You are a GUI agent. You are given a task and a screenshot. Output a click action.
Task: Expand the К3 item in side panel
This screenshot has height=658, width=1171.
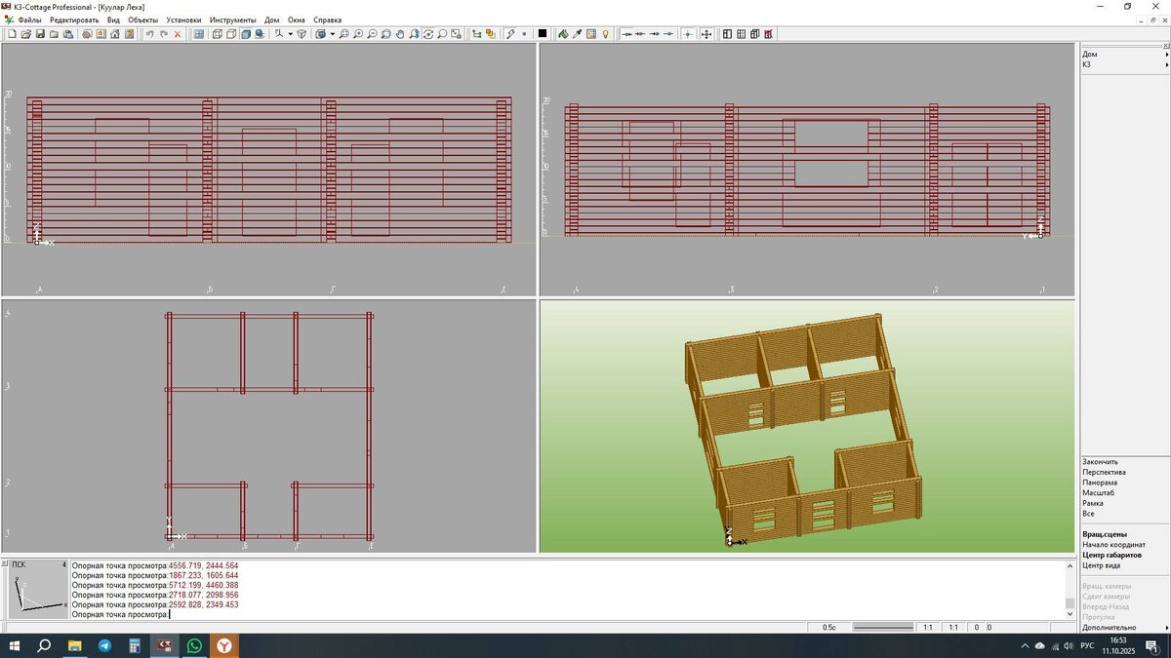point(1124,64)
